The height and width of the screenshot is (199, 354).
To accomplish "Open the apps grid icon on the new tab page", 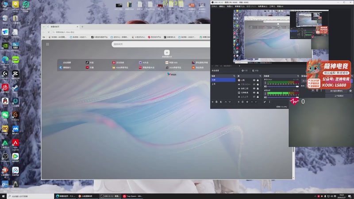I will [47, 44].
